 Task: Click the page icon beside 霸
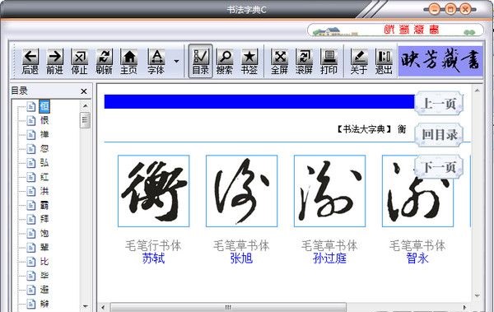[31, 205]
